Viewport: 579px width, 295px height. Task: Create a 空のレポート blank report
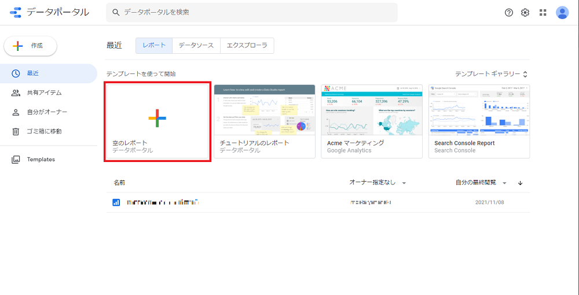(x=157, y=121)
